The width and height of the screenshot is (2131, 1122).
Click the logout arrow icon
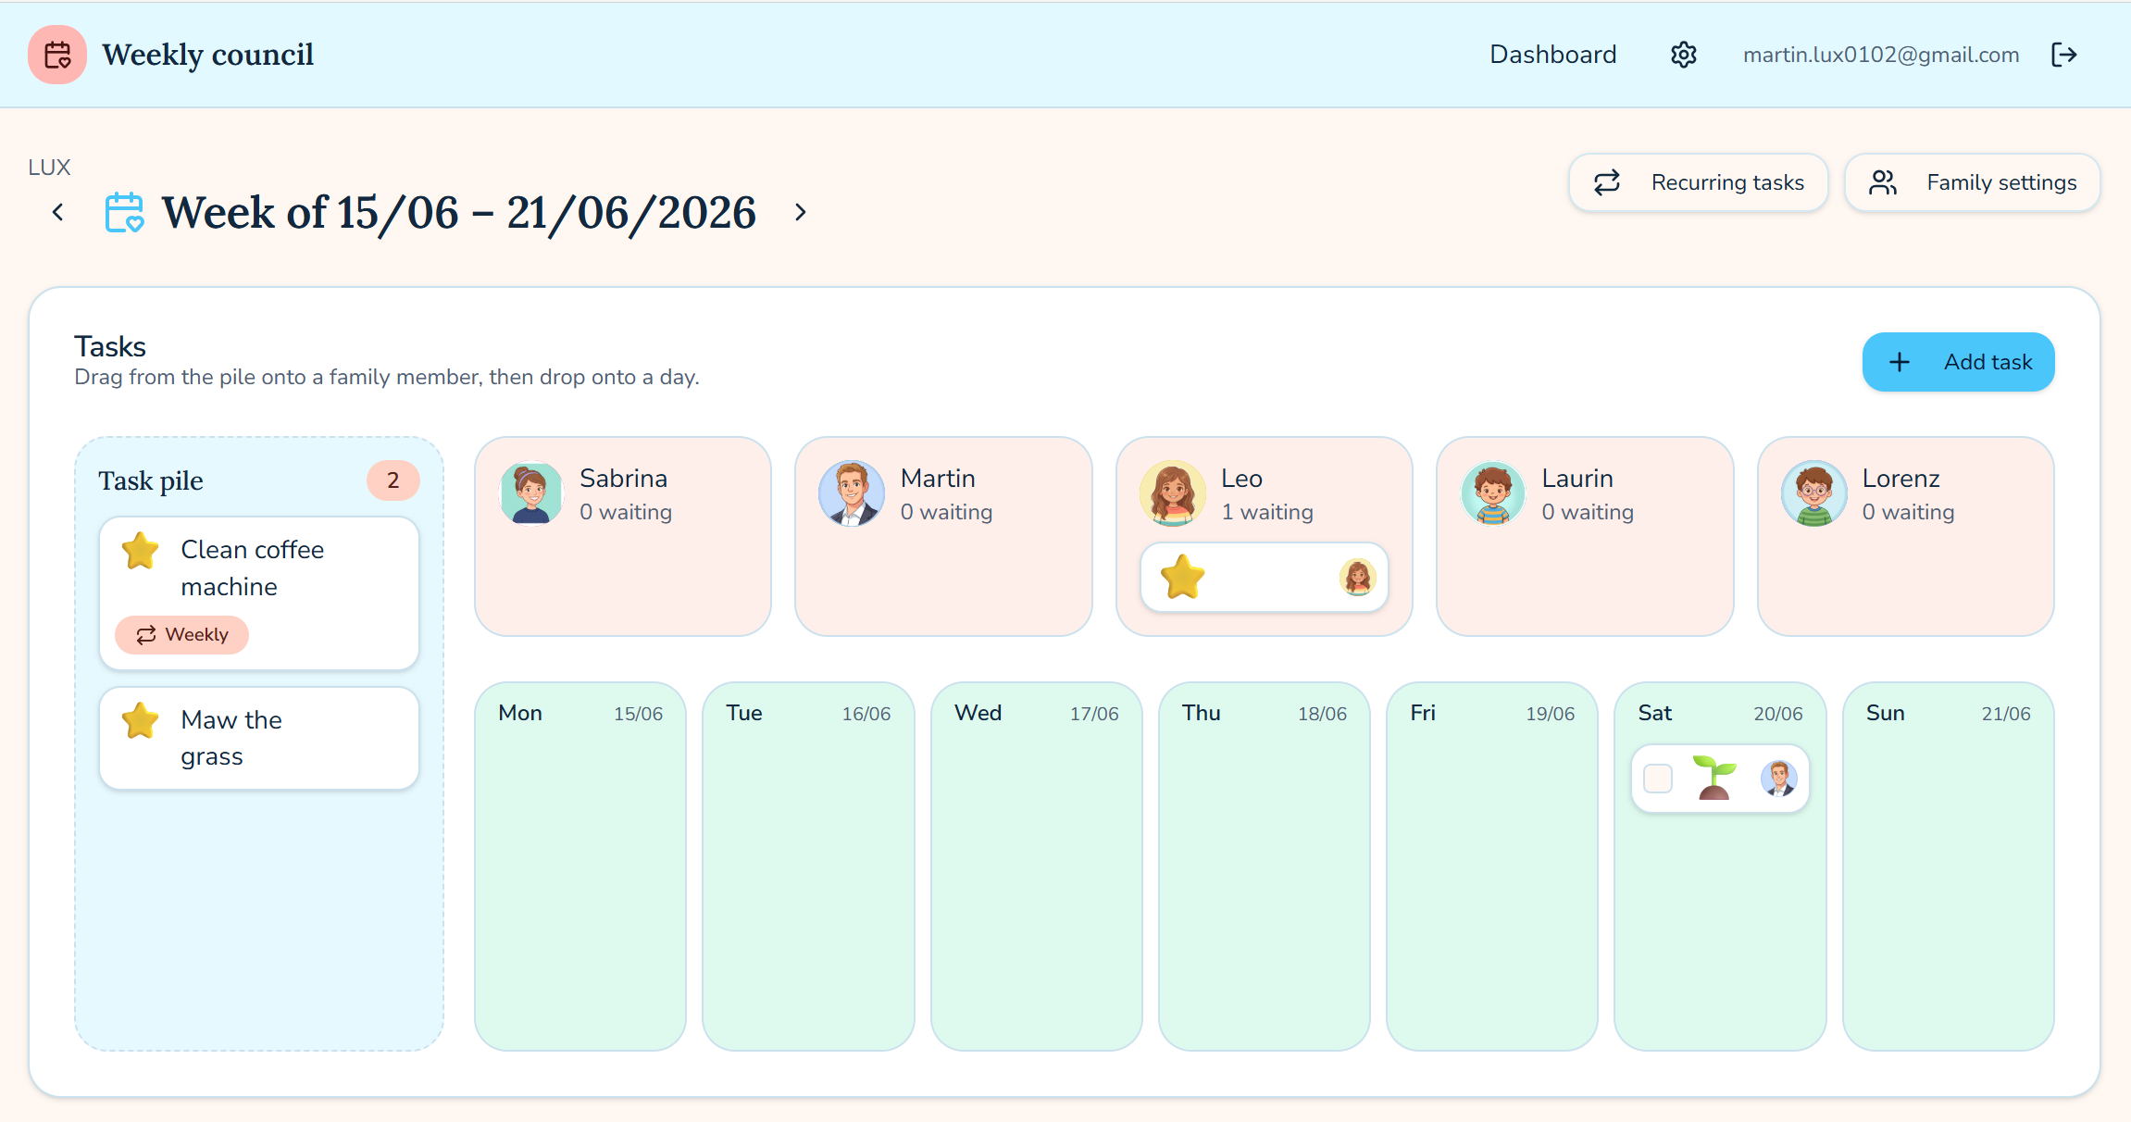(x=2064, y=55)
